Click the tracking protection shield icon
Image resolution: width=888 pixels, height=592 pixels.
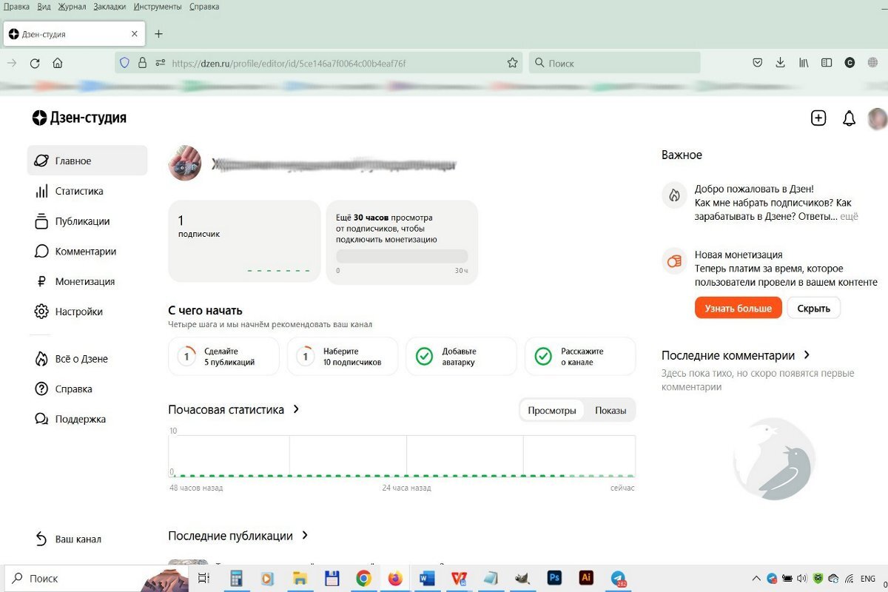click(124, 64)
